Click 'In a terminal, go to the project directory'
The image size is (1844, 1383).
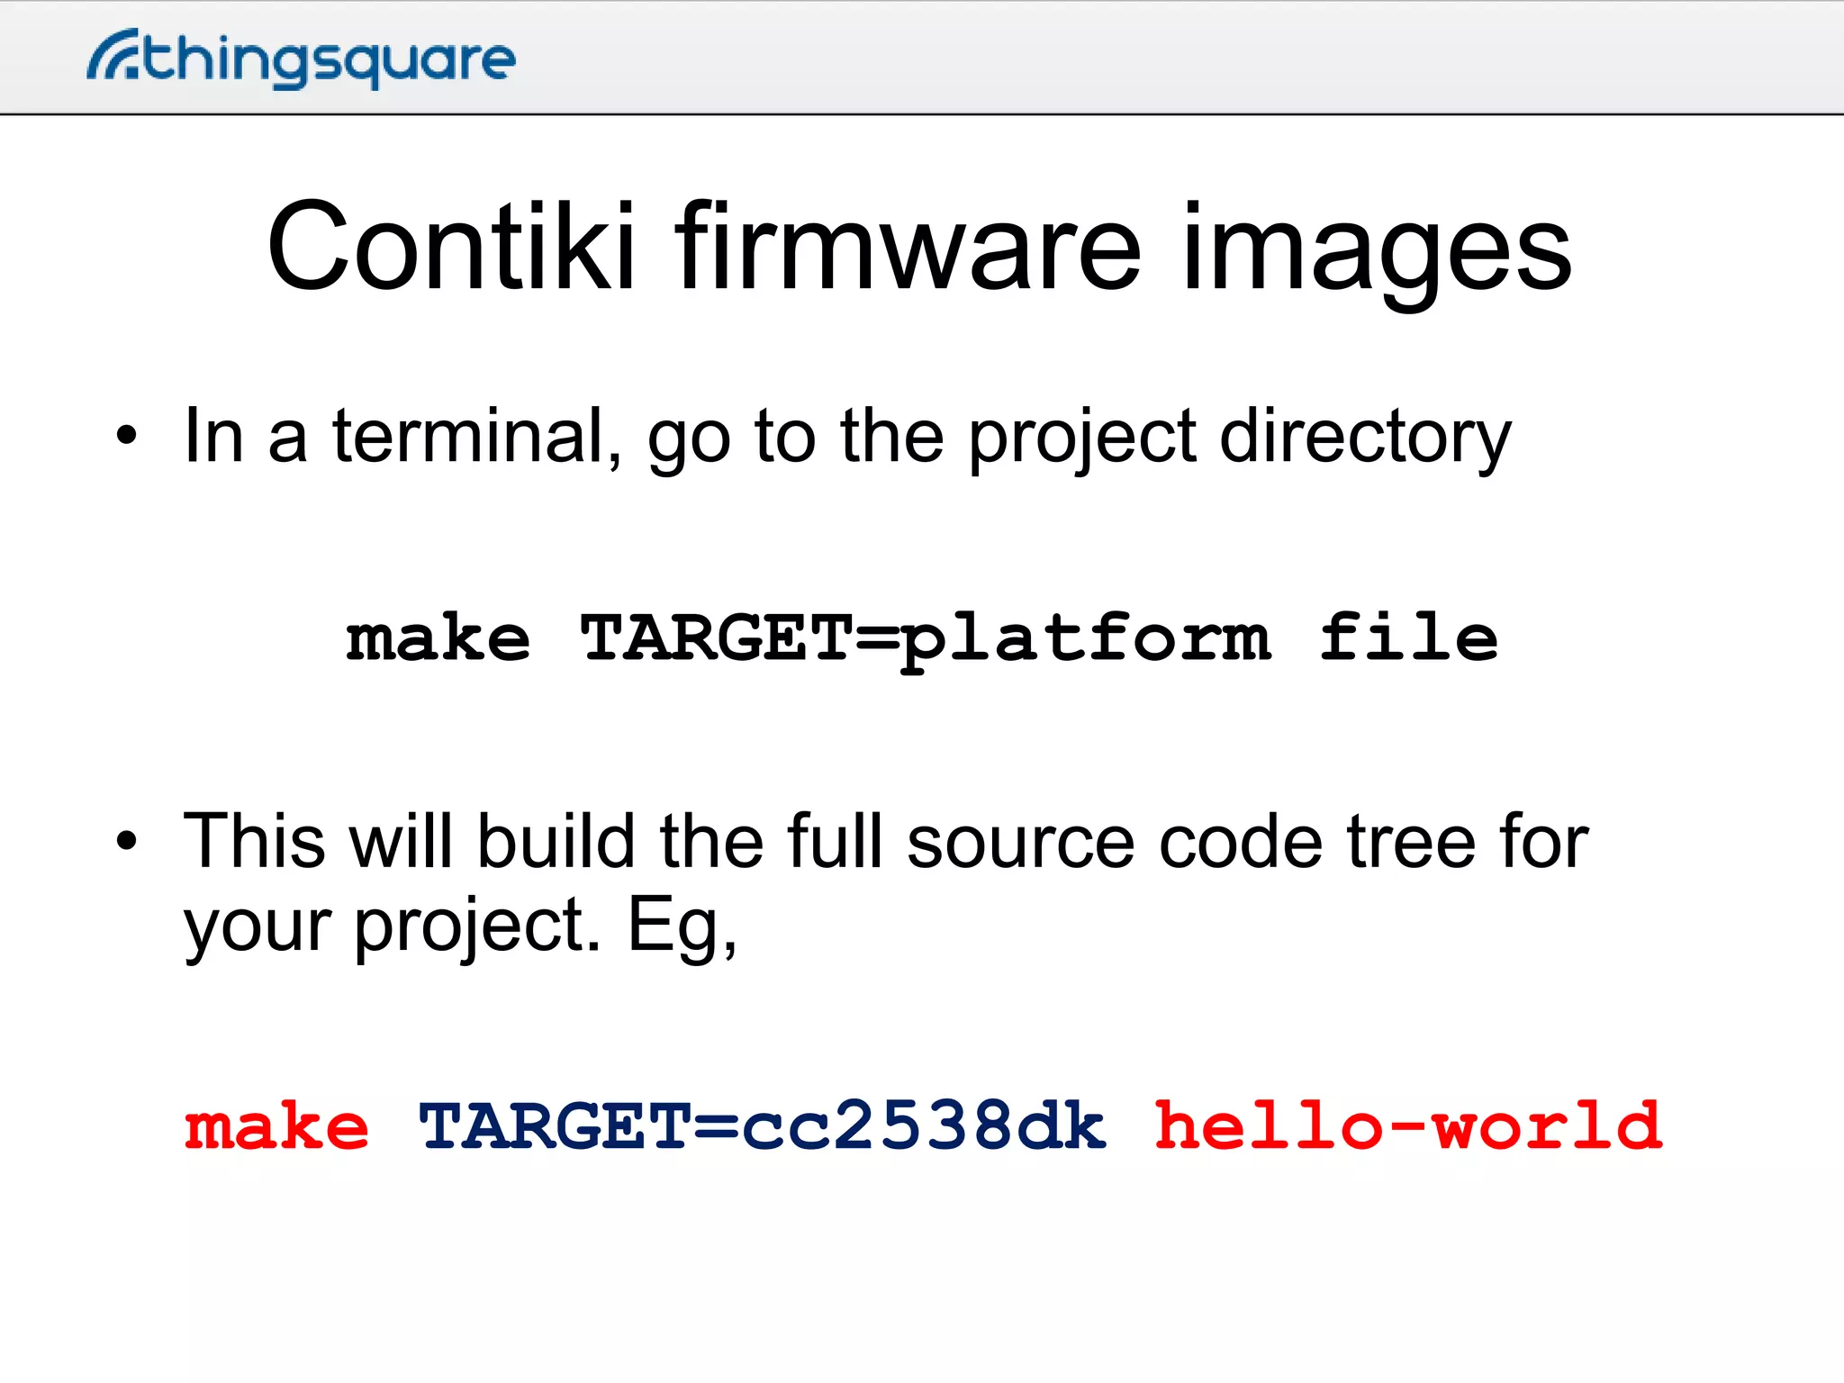coord(847,438)
